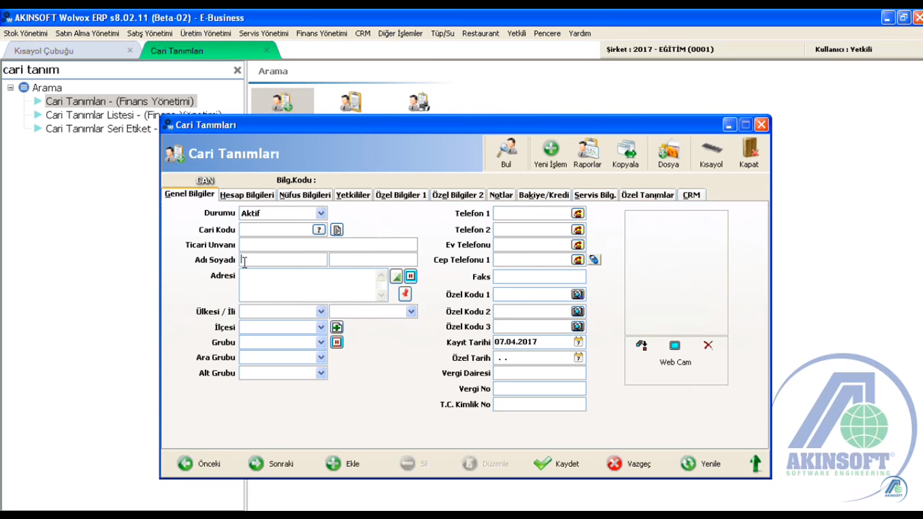Click the Vergi No input field

click(x=540, y=389)
